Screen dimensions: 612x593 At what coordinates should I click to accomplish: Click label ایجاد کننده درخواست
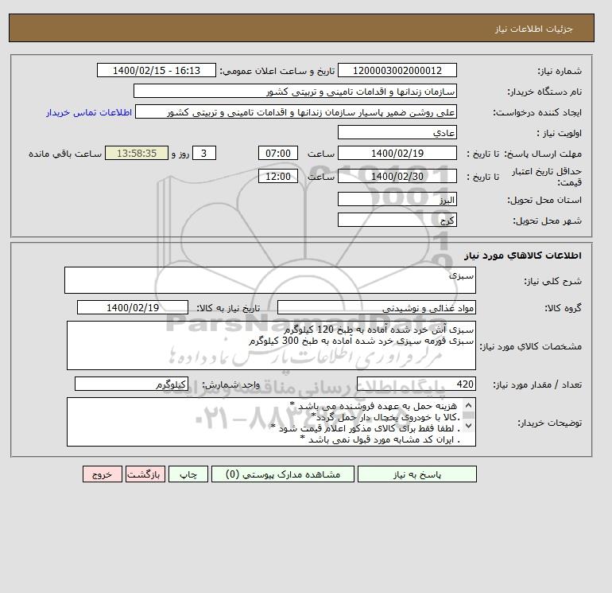(537, 112)
